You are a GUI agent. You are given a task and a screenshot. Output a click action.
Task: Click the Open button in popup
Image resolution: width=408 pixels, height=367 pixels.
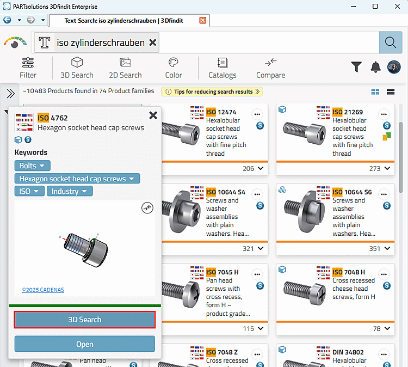pyautogui.click(x=84, y=344)
